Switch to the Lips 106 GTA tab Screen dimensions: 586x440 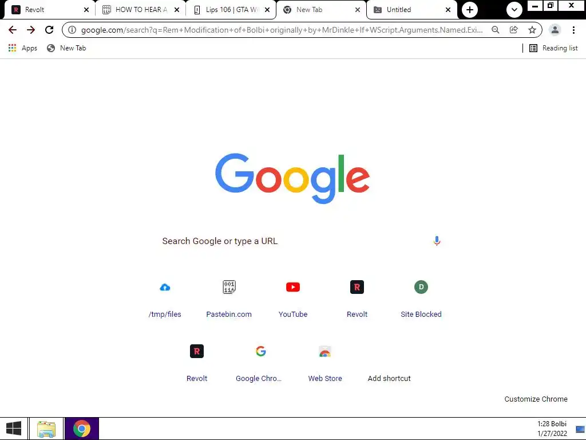(231, 10)
